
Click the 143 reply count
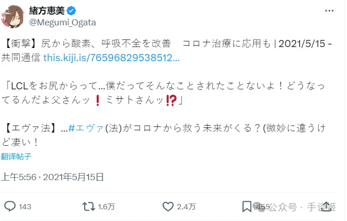(x=25, y=206)
